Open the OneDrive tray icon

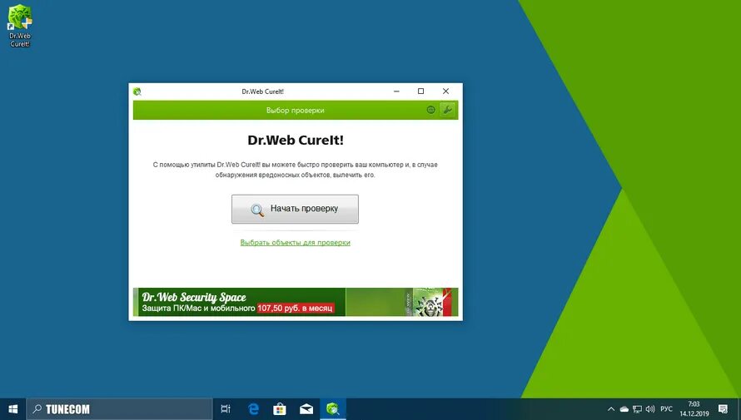[624, 409]
